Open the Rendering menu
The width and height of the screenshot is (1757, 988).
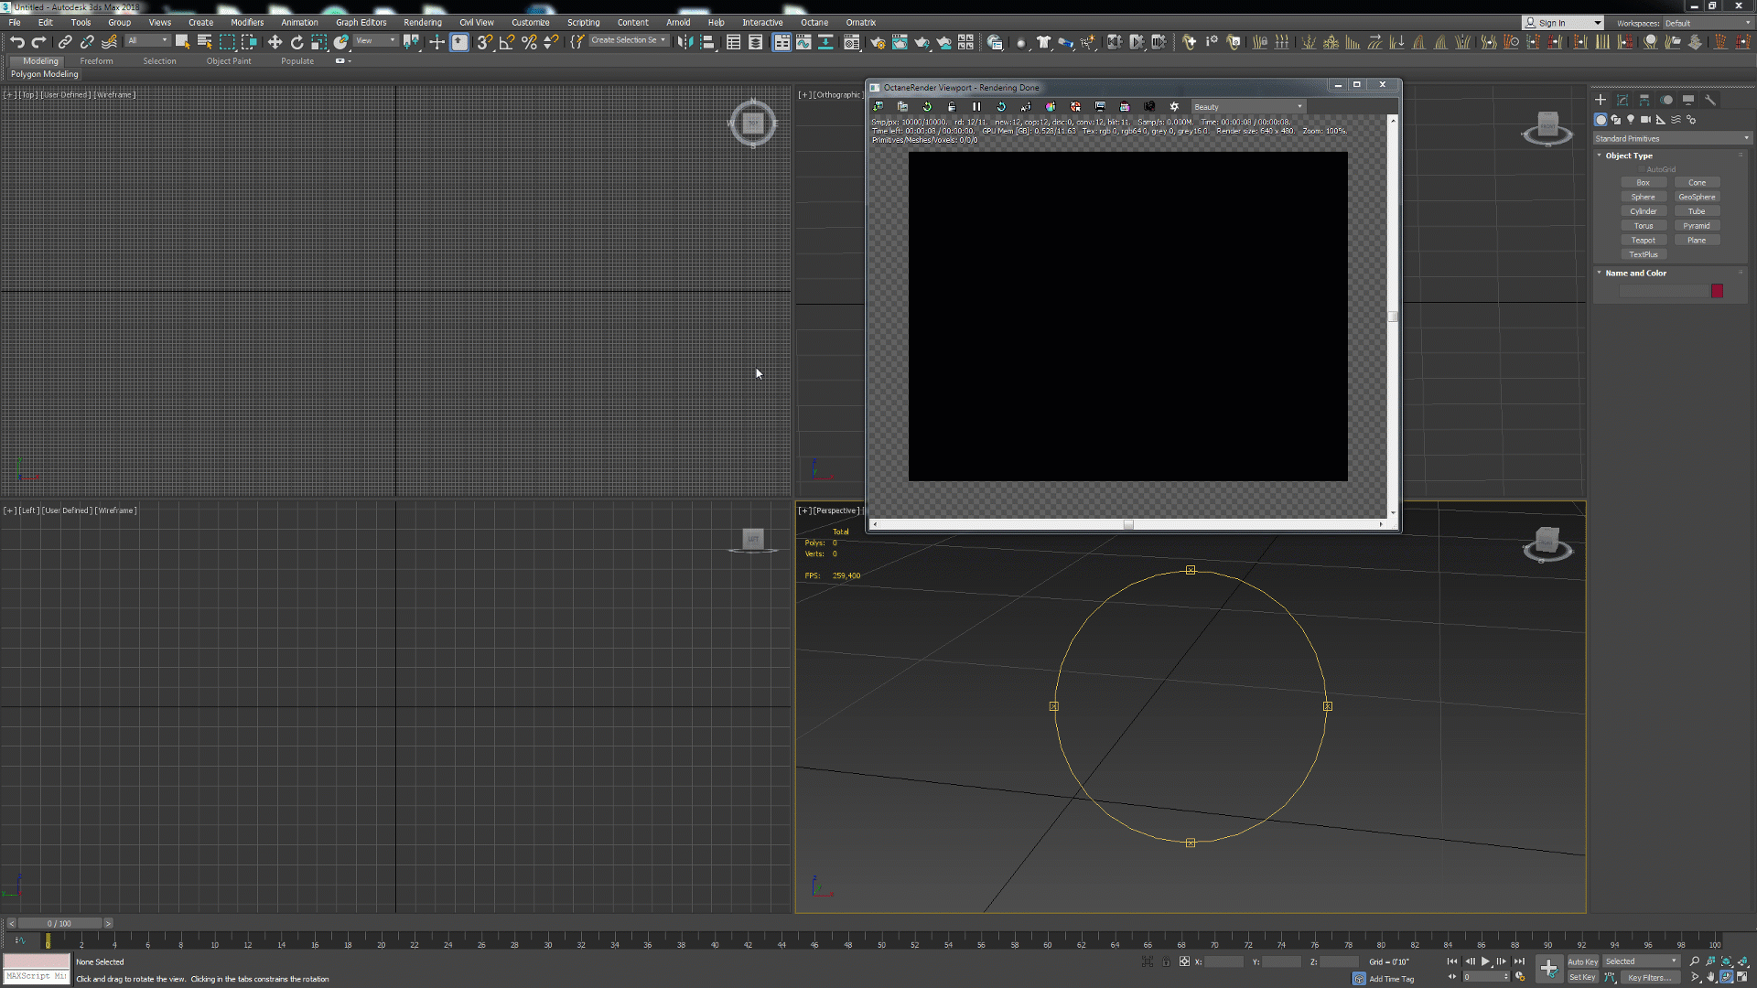[x=422, y=22]
